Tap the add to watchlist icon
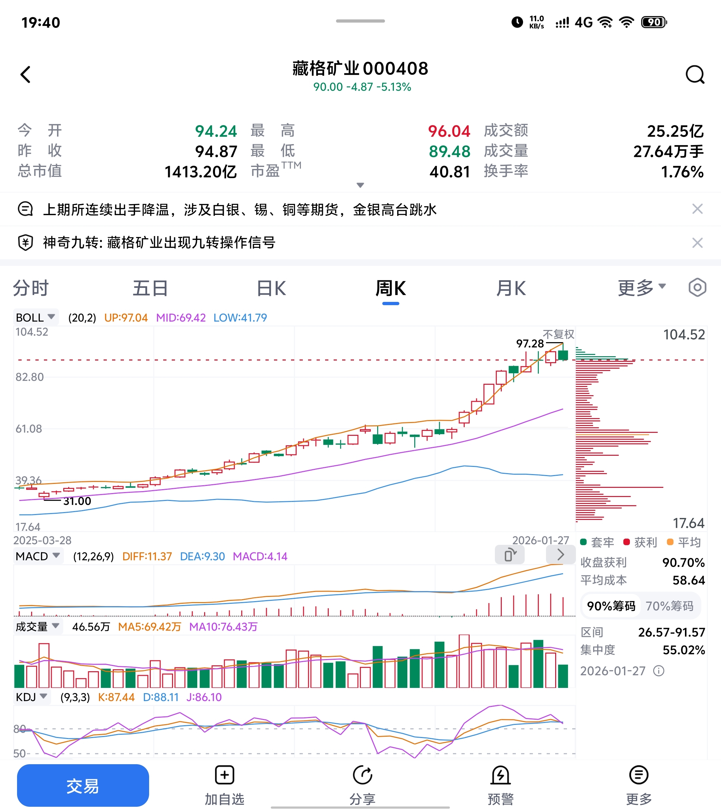 click(225, 775)
